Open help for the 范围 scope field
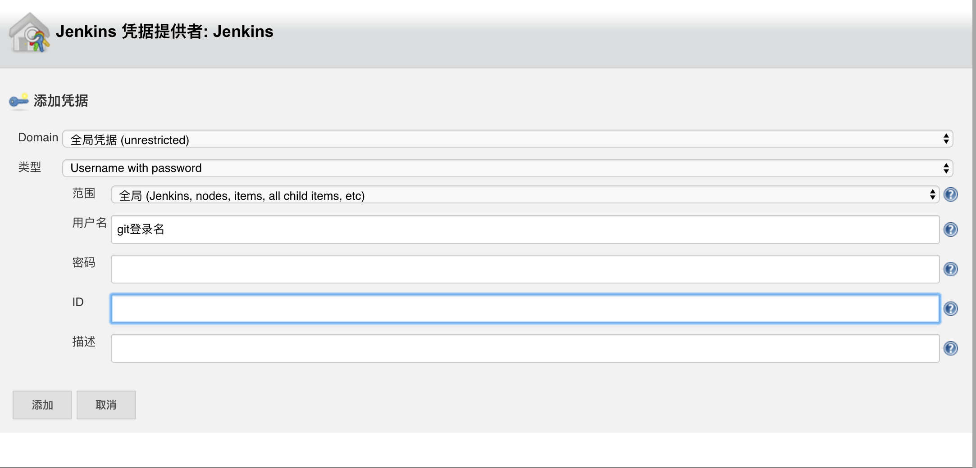The image size is (976, 468). click(x=951, y=194)
